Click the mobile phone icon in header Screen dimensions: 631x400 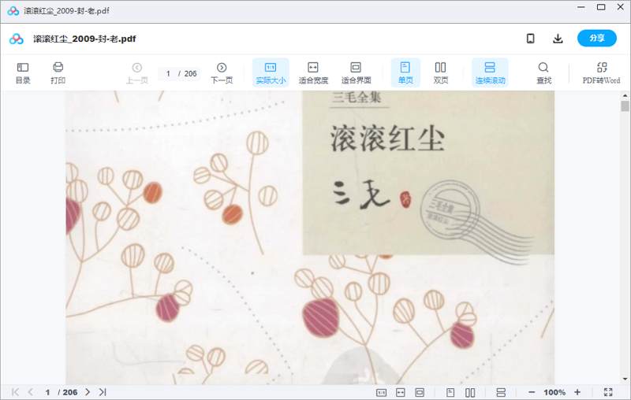[531, 39]
